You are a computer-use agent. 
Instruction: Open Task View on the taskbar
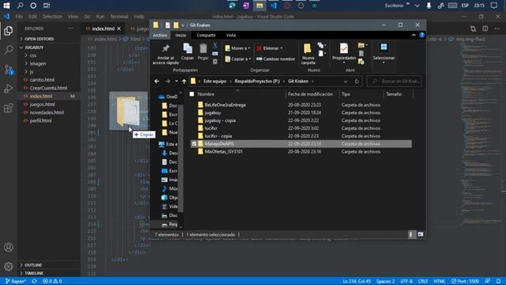[47, 6]
